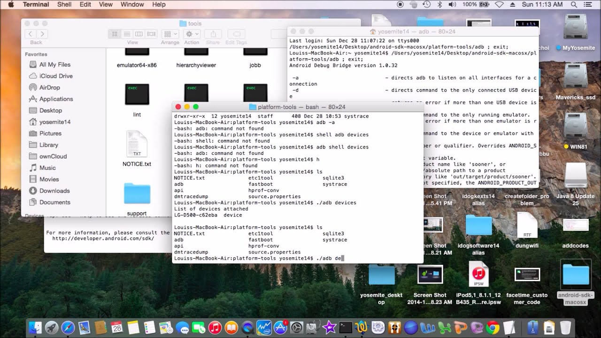This screenshot has width=601, height=338.
Task: Go back in Finder tools window
Action: tap(31, 34)
